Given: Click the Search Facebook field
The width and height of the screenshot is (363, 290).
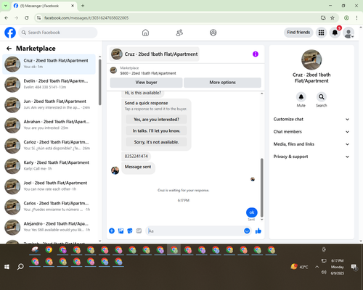Looking at the screenshot, I should 58,33.
